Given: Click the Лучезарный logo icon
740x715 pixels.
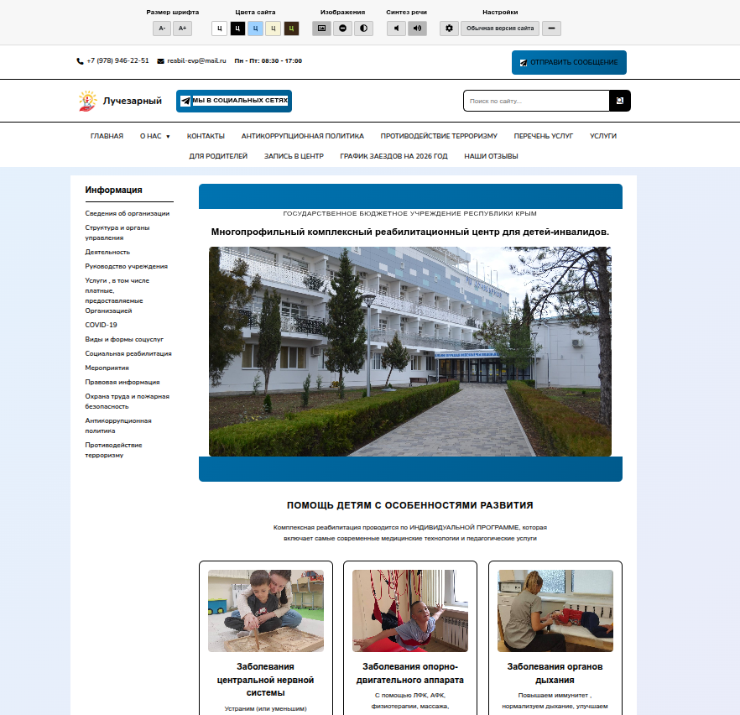Looking at the screenshot, I should click(x=87, y=101).
